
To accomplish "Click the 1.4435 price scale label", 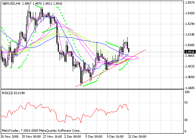I will point(190,88).
